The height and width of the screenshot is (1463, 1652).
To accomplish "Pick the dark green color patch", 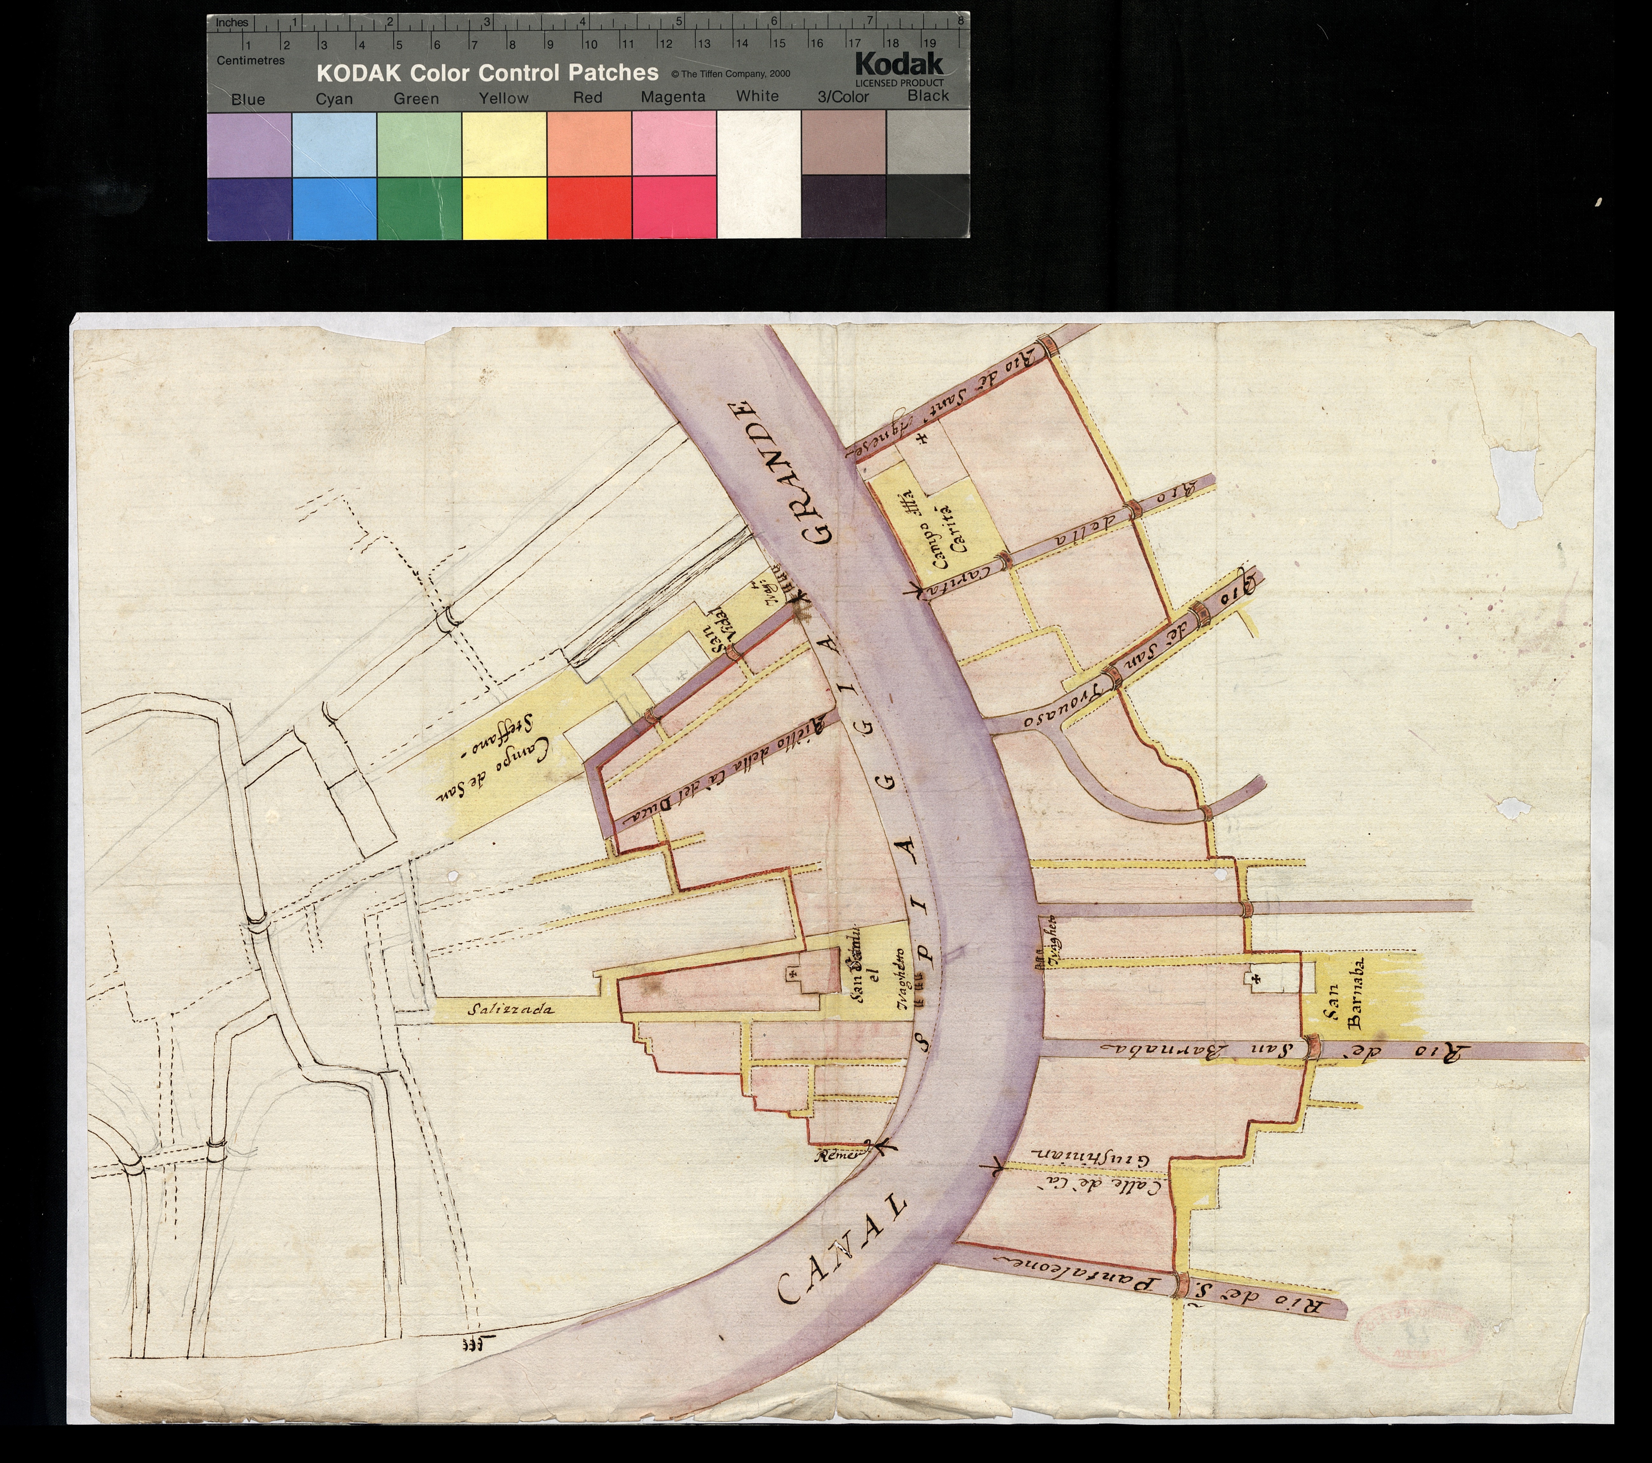I will pos(420,207).
